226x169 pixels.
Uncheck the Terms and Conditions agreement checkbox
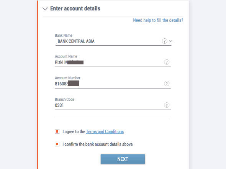pos(57,131)
